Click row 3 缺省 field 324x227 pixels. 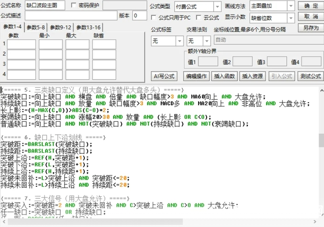click(x=104, y=65)
